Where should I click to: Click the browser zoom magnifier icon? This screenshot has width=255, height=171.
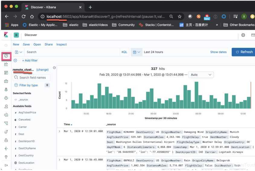(171, 16)
